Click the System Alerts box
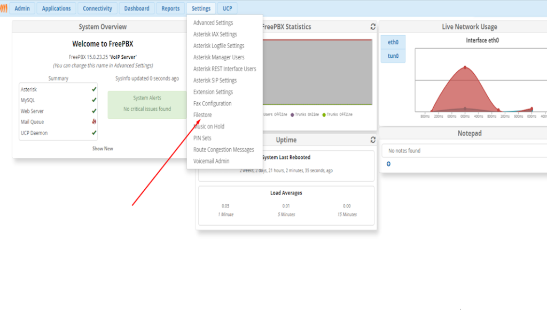547x323 pixels. [x=147, y=105]
